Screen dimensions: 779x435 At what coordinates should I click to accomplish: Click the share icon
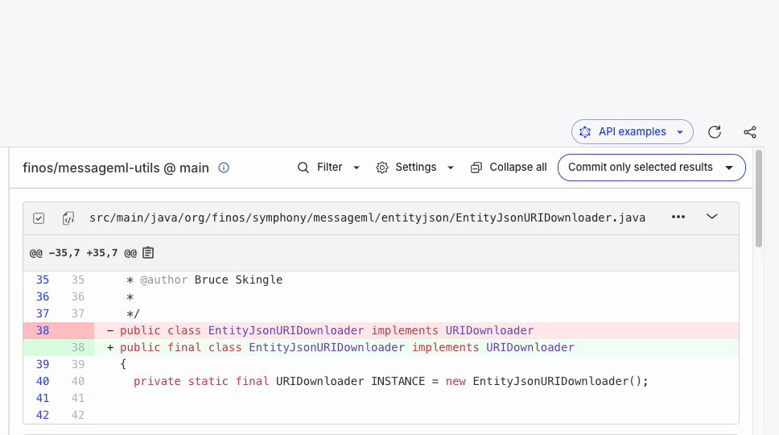coord(750,132)
